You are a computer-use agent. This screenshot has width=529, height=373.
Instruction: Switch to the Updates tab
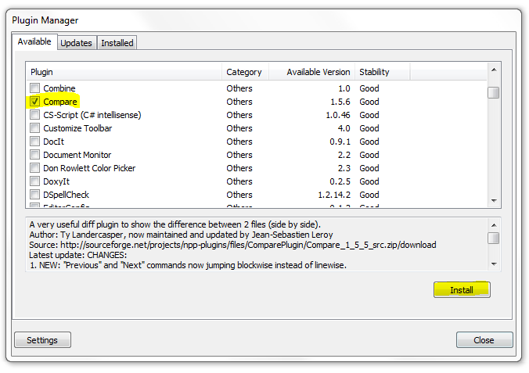(76, 43)
